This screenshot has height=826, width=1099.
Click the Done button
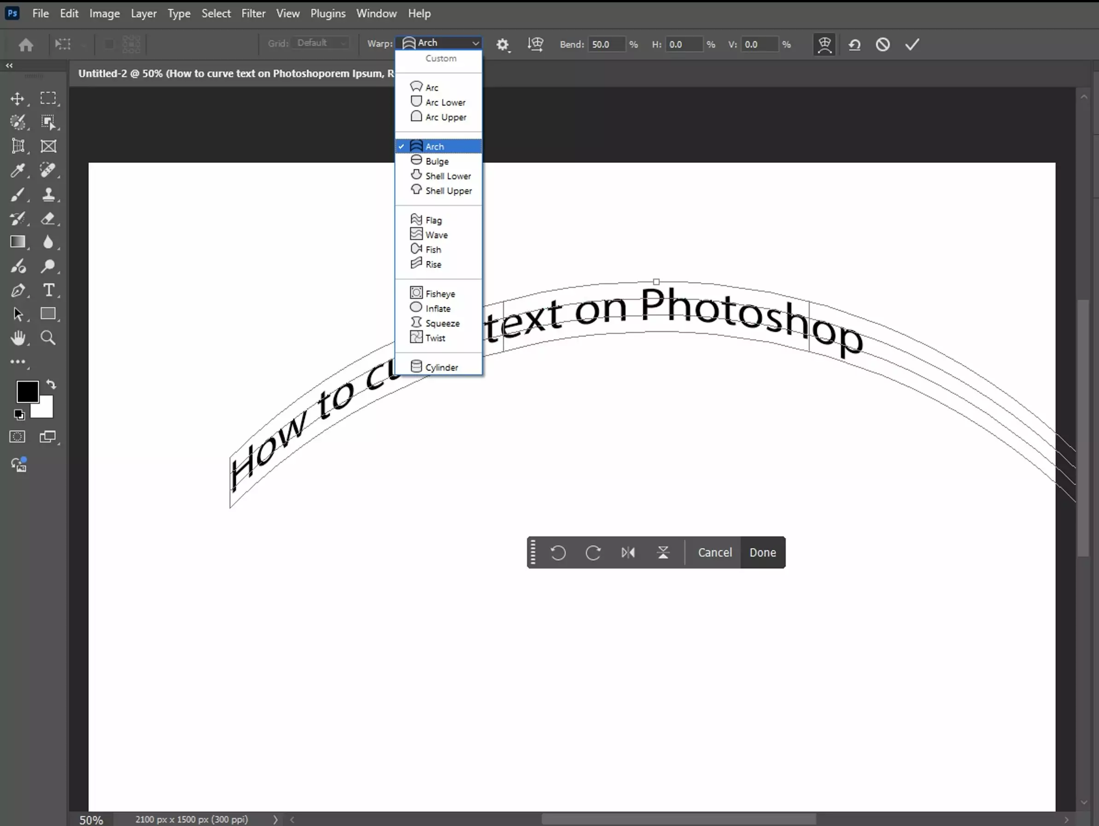762,552
